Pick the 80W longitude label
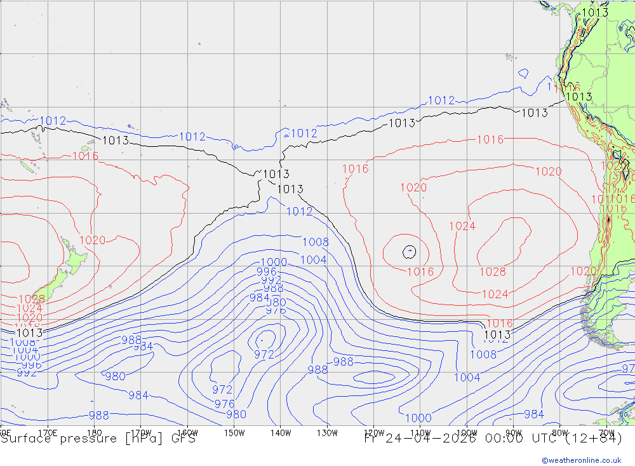635x466 pixels. click(560, 433)
